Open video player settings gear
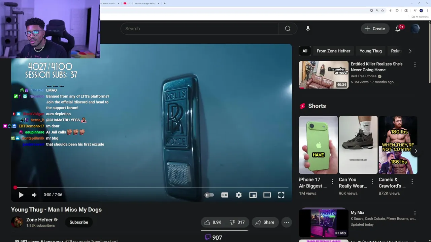 pyautogui.click(x=239, y=195)
